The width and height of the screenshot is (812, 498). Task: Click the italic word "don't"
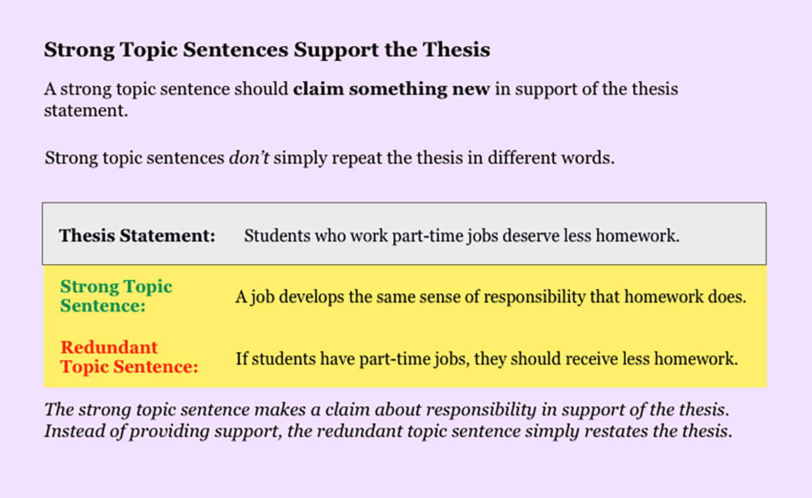[248, 159]
